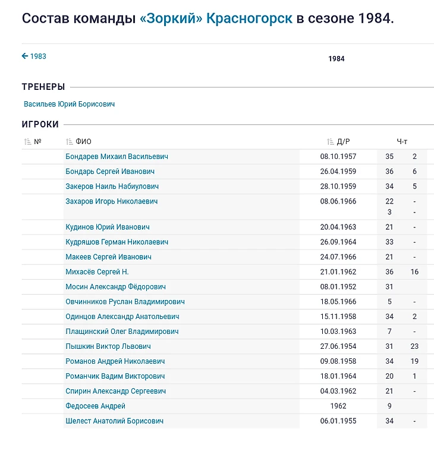
Task: Click goals value 16 in Михасёв row
Action: 414,272
